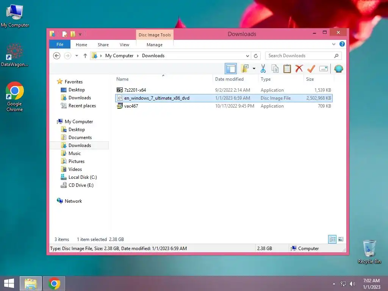Open the Manage ribbon tab
The width and height of the screenshot is (388, 291).
coord(155,45)
